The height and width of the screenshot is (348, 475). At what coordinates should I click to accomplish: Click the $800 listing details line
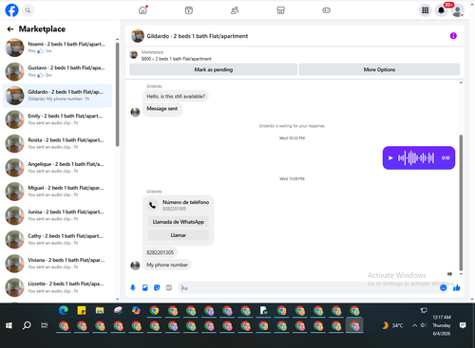[x=177, y=59]
